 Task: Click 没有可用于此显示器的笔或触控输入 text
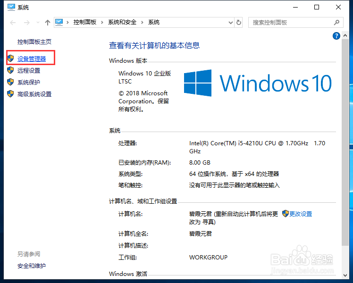pos(235,185)
